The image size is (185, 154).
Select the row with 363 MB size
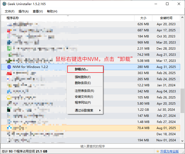(x=91, y=73)
